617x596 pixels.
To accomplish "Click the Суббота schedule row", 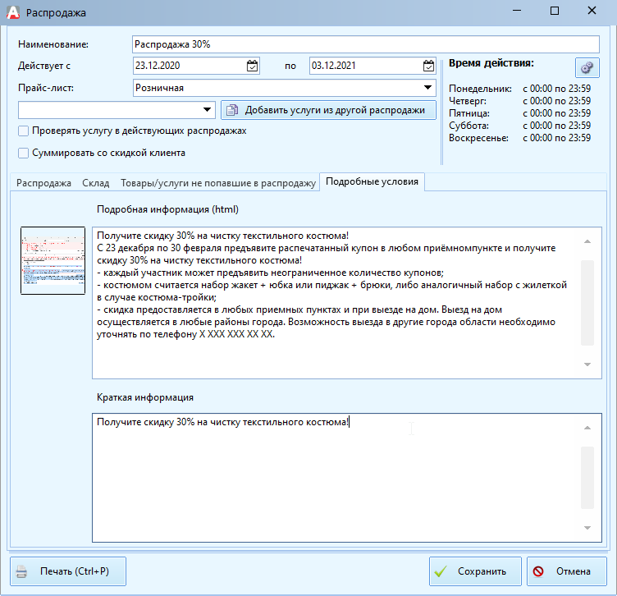I will click(519, 126).
